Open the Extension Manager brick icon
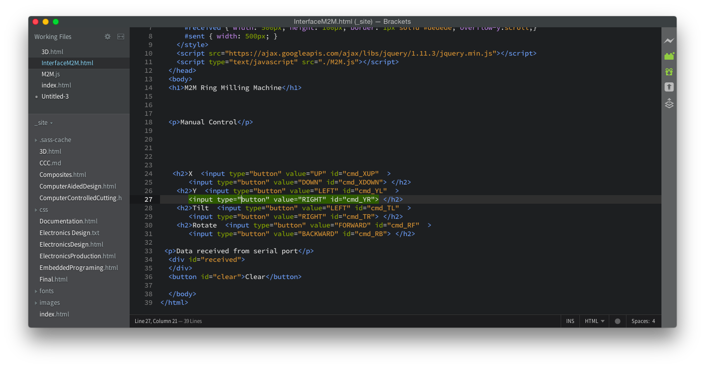Viewport: 705px width, 368px height. pos(669,56)
